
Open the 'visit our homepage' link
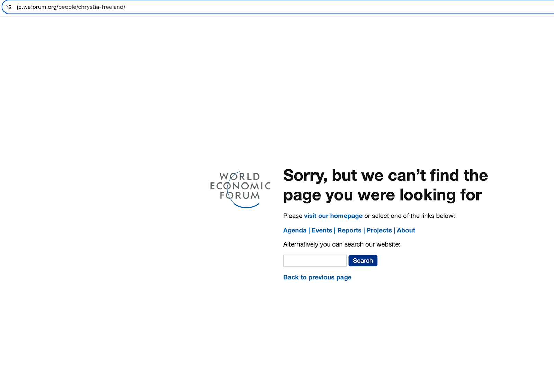click(333, 216)
